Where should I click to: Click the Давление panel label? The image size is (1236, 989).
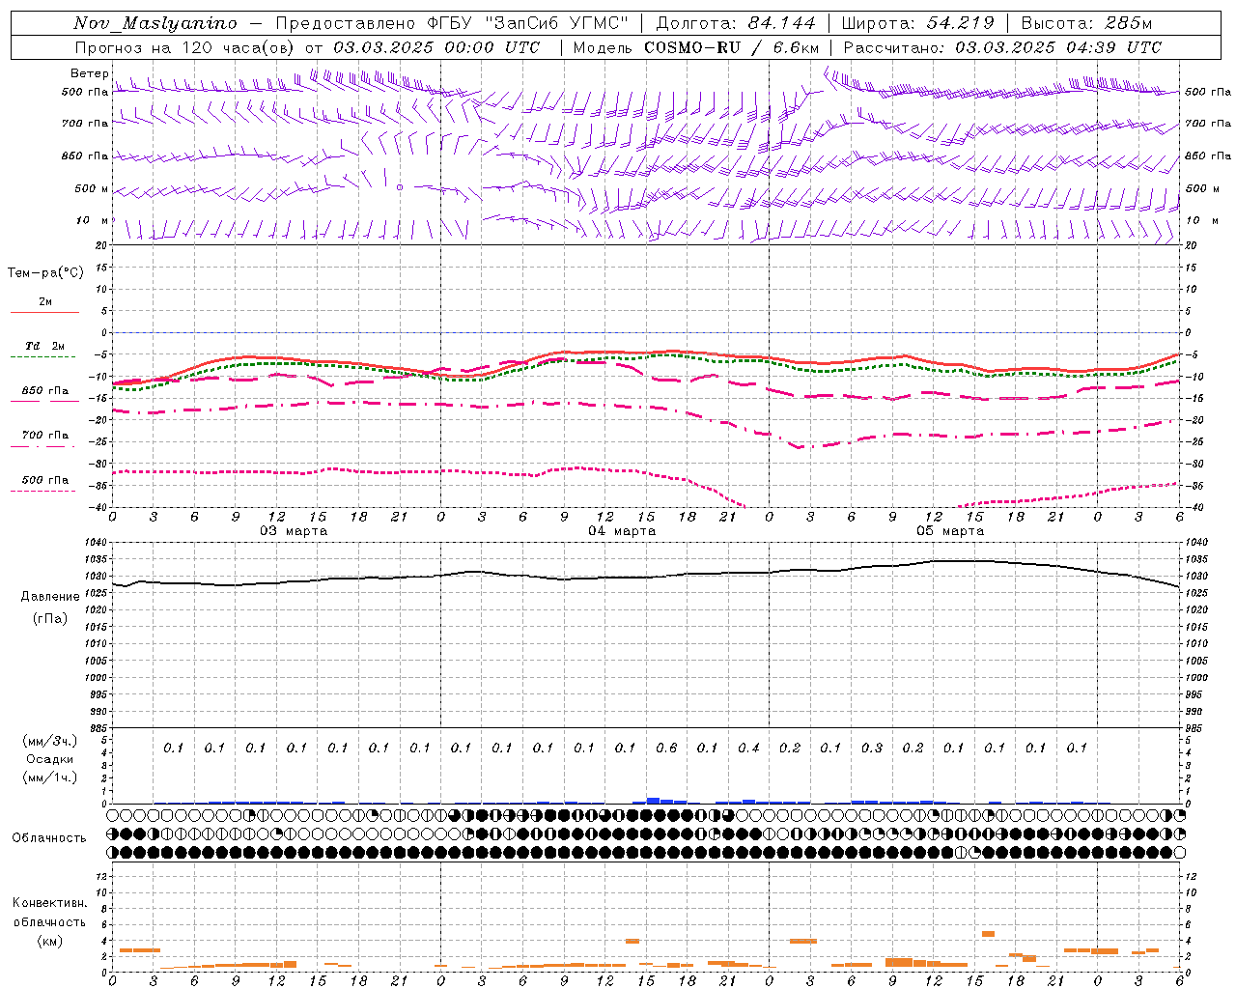pos(50,597)
